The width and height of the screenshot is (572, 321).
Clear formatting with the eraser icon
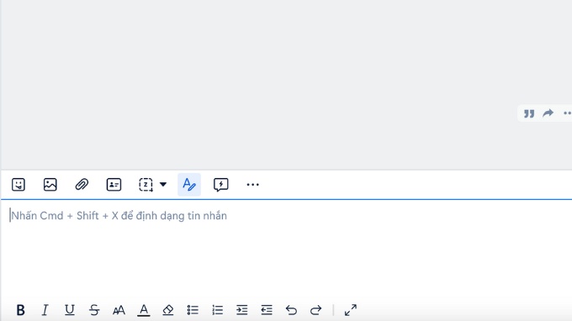point(167,310)
